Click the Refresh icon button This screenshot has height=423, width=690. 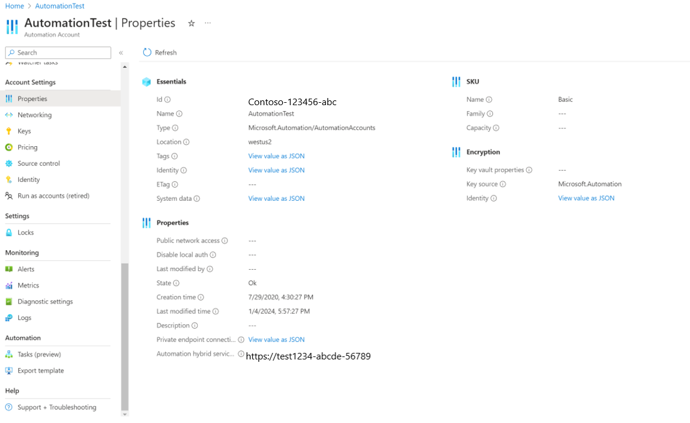(147, 52)
